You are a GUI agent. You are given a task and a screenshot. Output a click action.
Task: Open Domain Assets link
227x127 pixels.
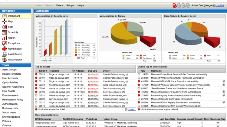(10, 95)
